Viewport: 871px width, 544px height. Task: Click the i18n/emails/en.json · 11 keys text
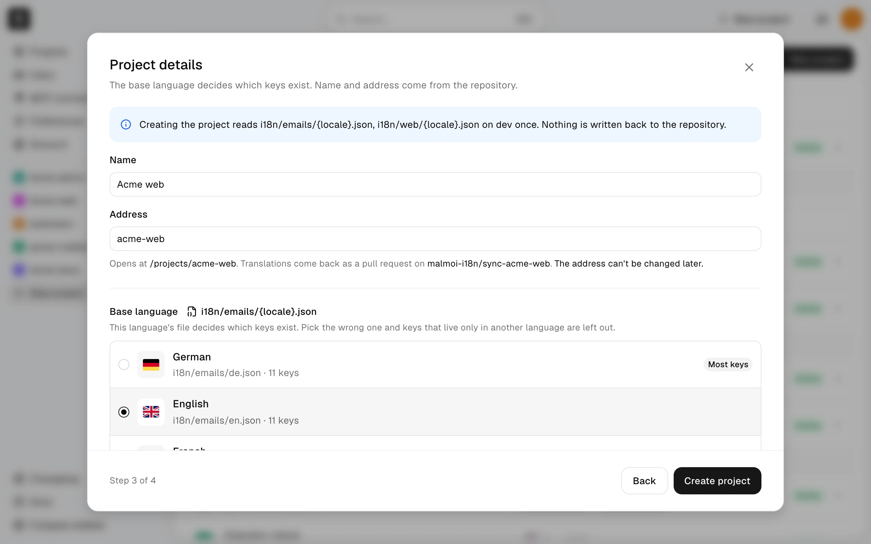point(236,420)
